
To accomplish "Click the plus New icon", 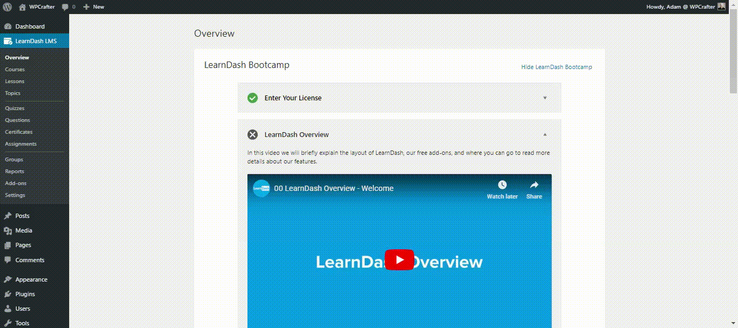I will [86, 7].
